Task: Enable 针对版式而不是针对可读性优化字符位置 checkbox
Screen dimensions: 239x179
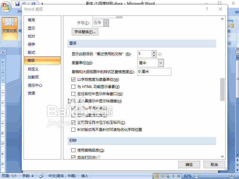Action: (73, 129)
